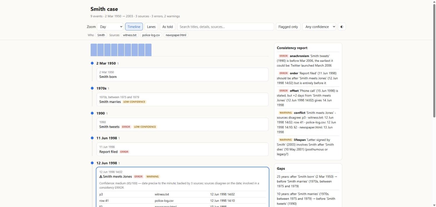Image resolution: width=436 pixels, height=207 pixels.
Task: Open the Any confidence dropdown
Action: coord(319,27)
